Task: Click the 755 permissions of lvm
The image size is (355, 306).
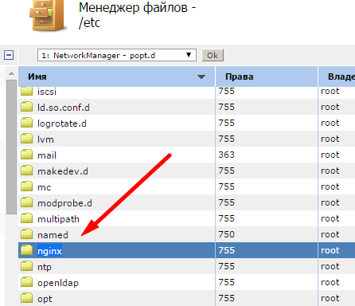Action: [x=227, y=139]
